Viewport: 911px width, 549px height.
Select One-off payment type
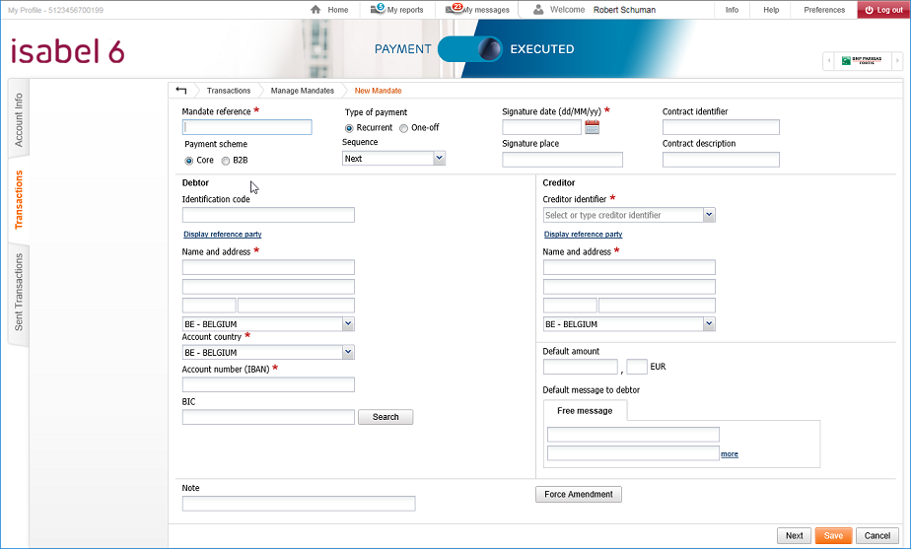tap(404, 128)
